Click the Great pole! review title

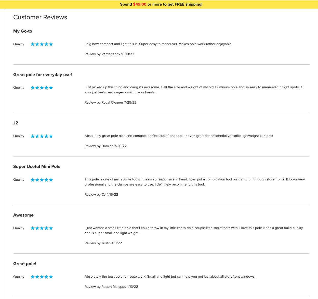pyautogui.click(x=25, y=264)
